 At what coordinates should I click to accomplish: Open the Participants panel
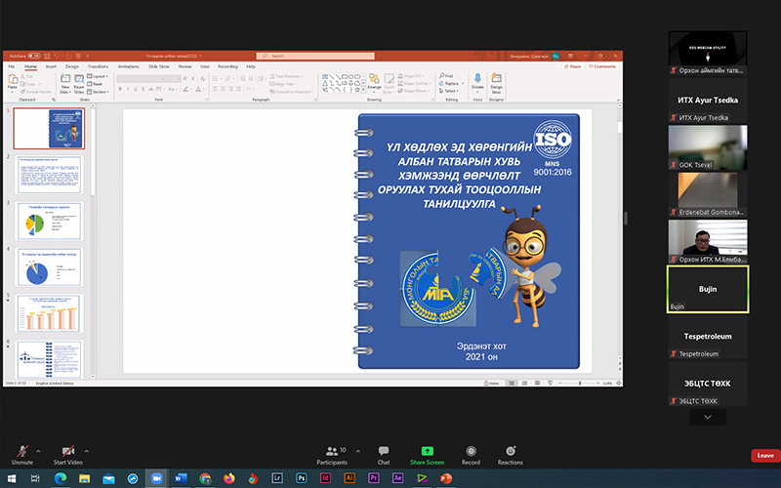[x=332, y=455]
